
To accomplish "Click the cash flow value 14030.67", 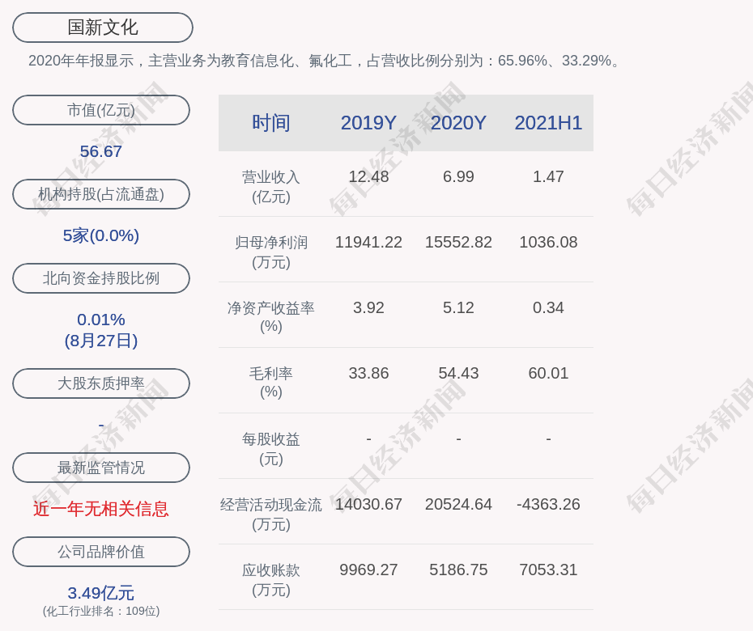I will (x=368, y=504).
